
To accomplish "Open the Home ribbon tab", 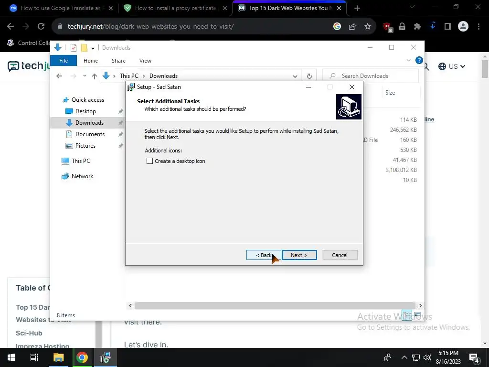I will pos(90,61).
